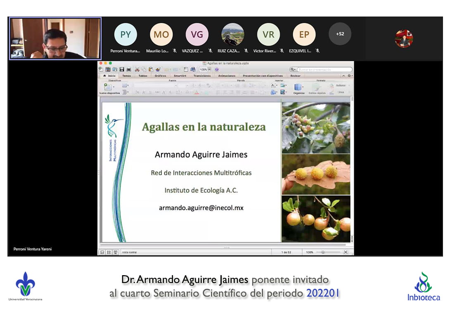Click the Buscar en presentación search field
Screen dimensions: 450x314
point(324,69)
